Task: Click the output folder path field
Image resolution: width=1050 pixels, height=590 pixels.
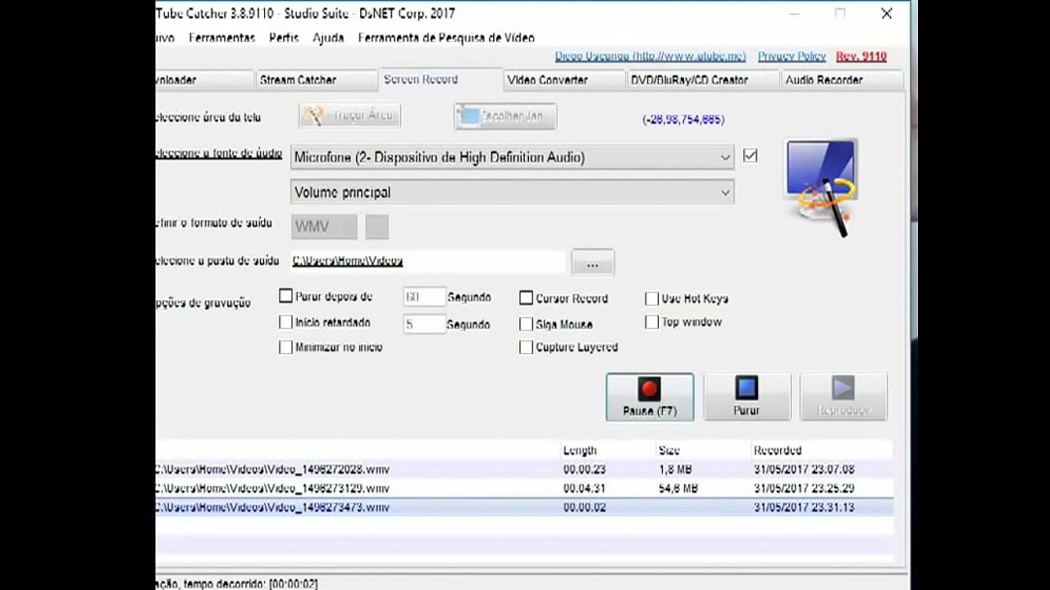Action: point(427,261)
